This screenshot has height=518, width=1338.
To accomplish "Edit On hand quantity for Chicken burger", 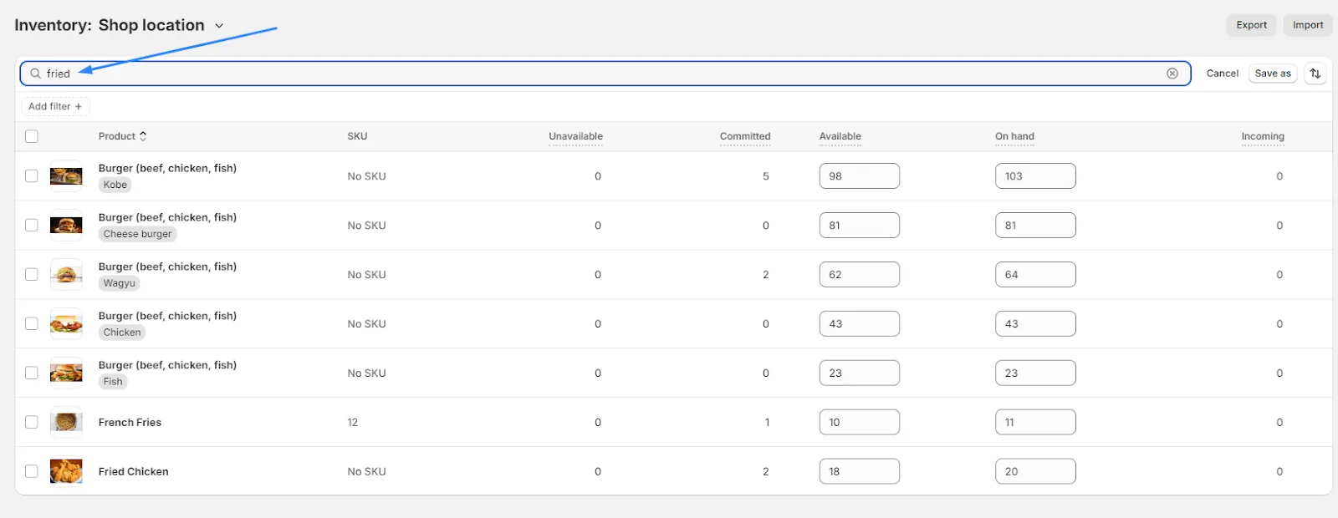I will [x=1035, y=324].
